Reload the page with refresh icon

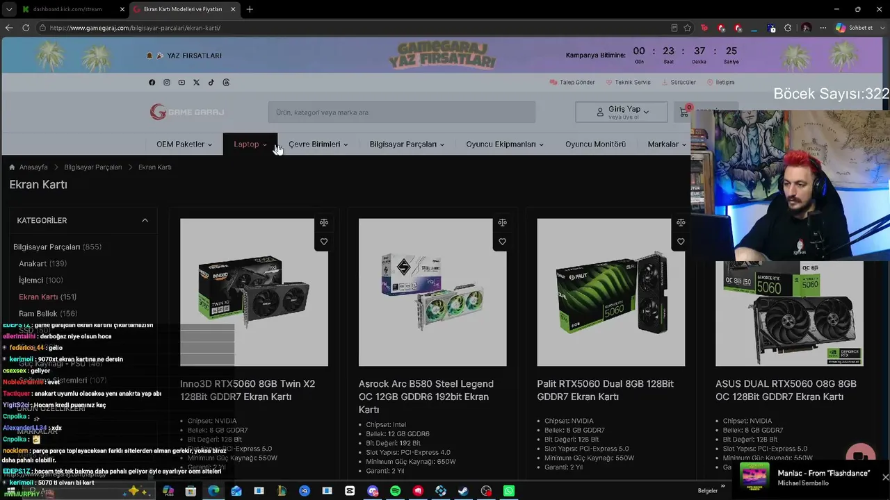coord(26,28)
